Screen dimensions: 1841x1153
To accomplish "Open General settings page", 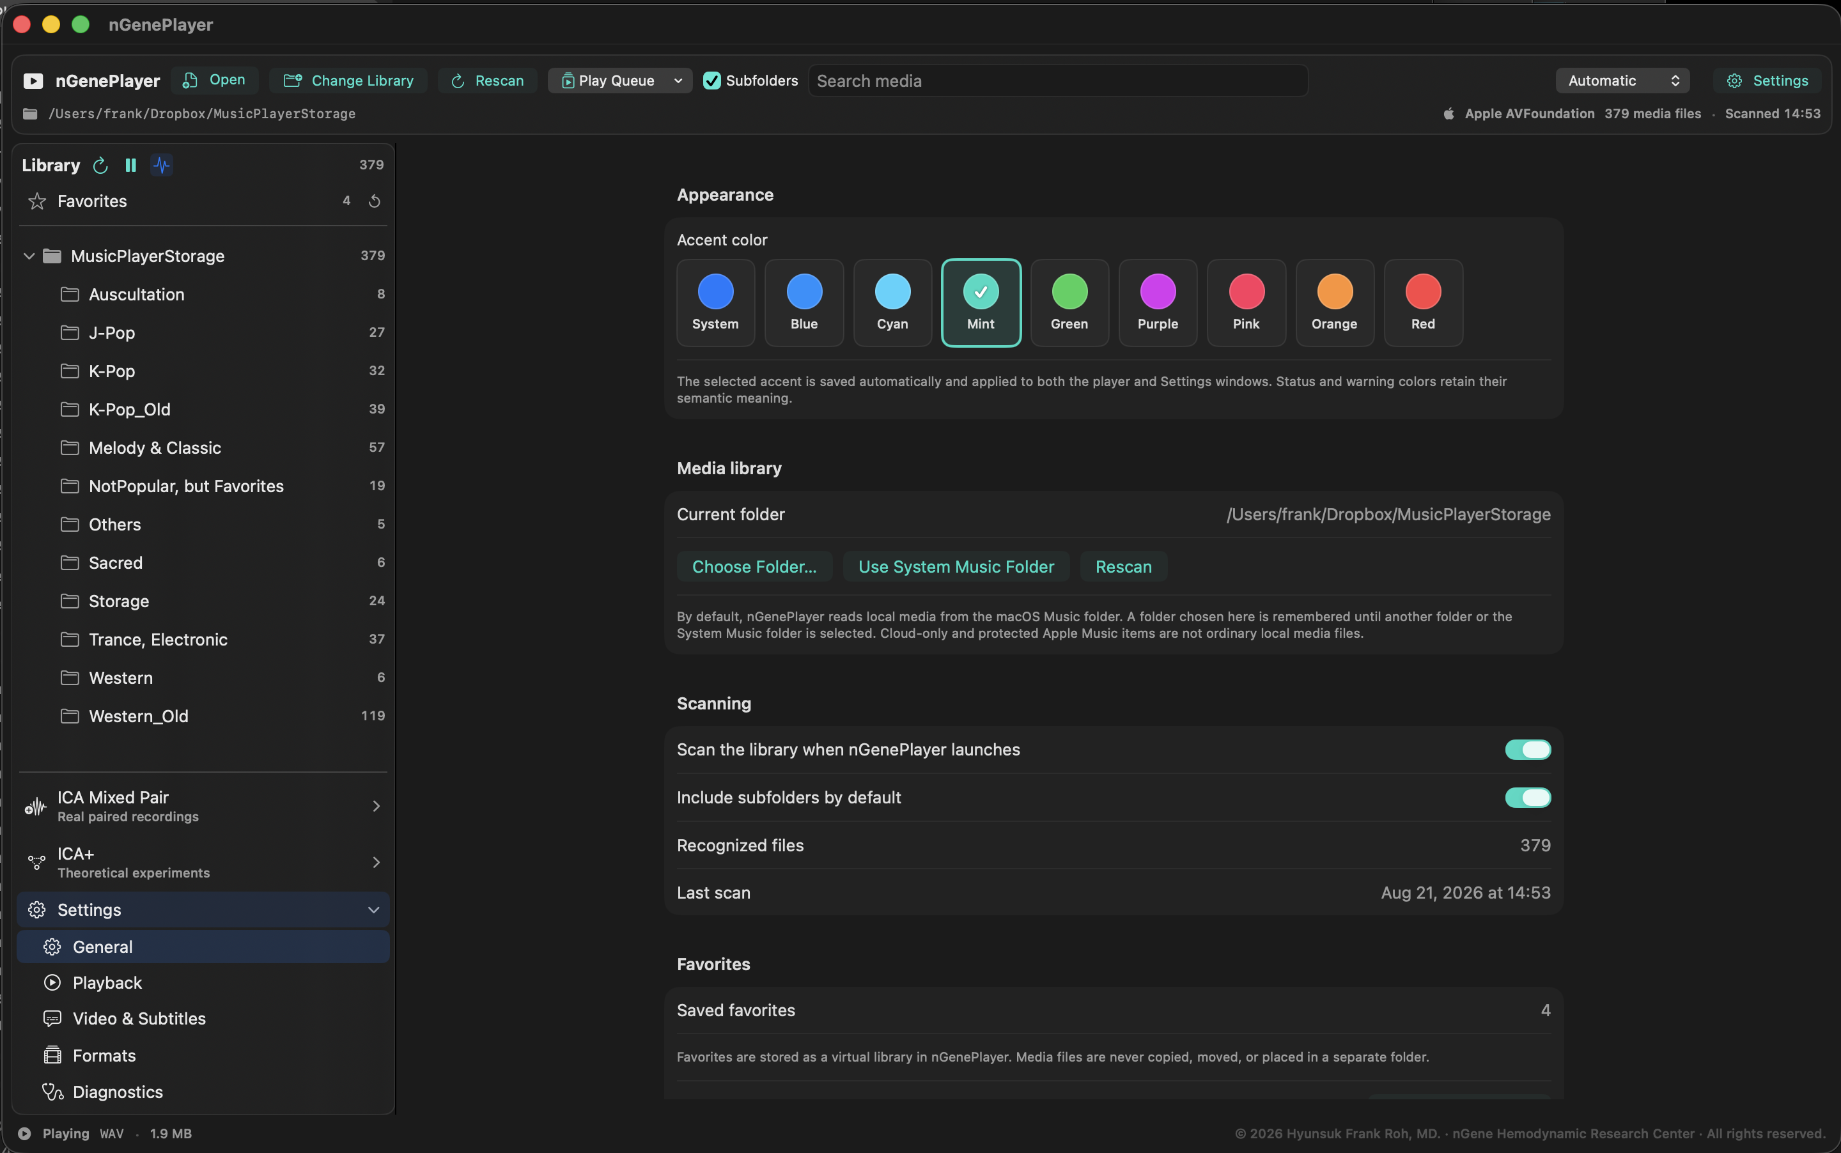I will (204, 947).
